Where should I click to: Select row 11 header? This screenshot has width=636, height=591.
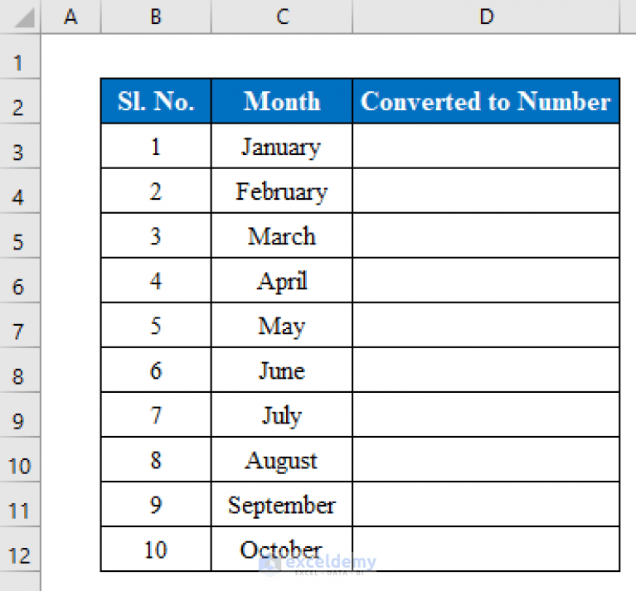(x=20, y=504)
